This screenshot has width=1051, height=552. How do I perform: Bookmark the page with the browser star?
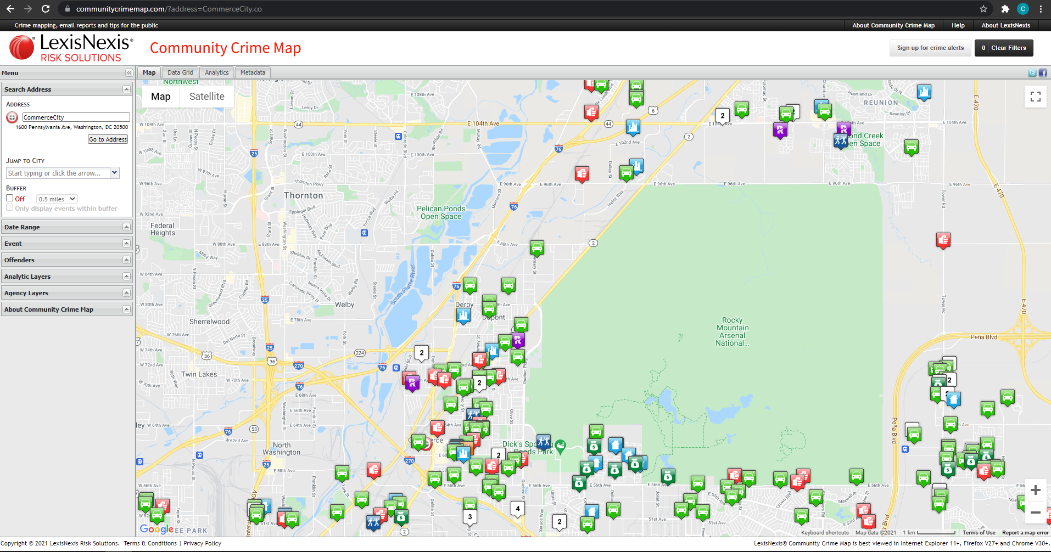point(983,9)
